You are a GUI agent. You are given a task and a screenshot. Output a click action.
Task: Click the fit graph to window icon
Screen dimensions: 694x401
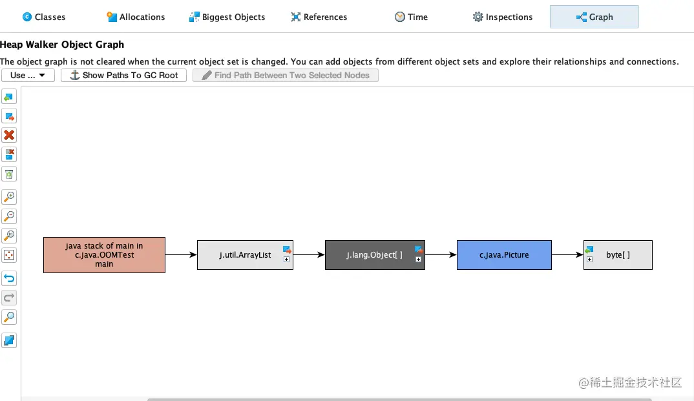click(9, 255)
